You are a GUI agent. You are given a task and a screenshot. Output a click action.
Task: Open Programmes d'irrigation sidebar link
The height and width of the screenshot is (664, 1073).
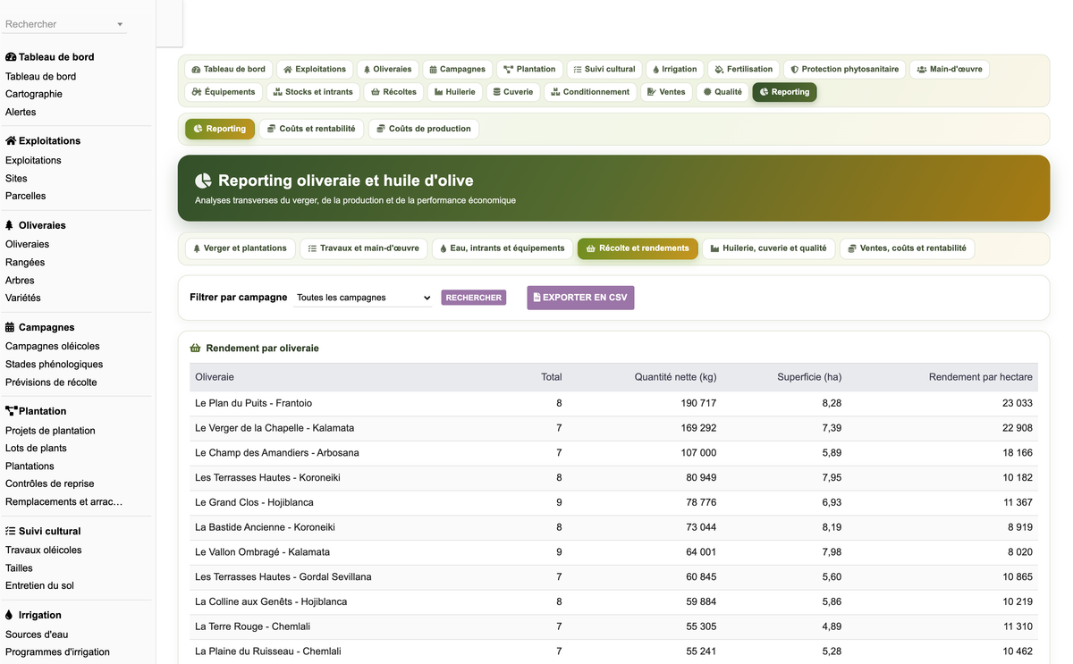pyautogui.click(x=57, y=651)
